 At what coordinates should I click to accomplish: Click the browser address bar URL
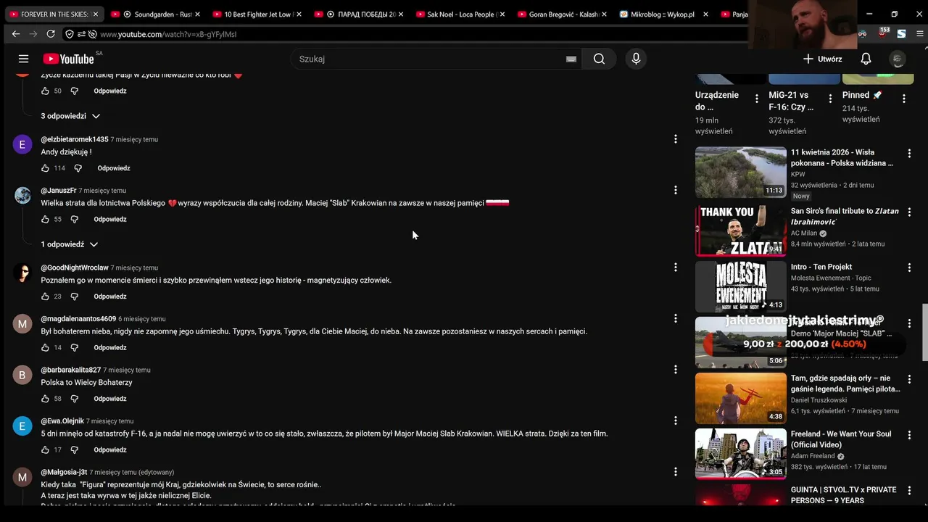click(x=168, y=34)
